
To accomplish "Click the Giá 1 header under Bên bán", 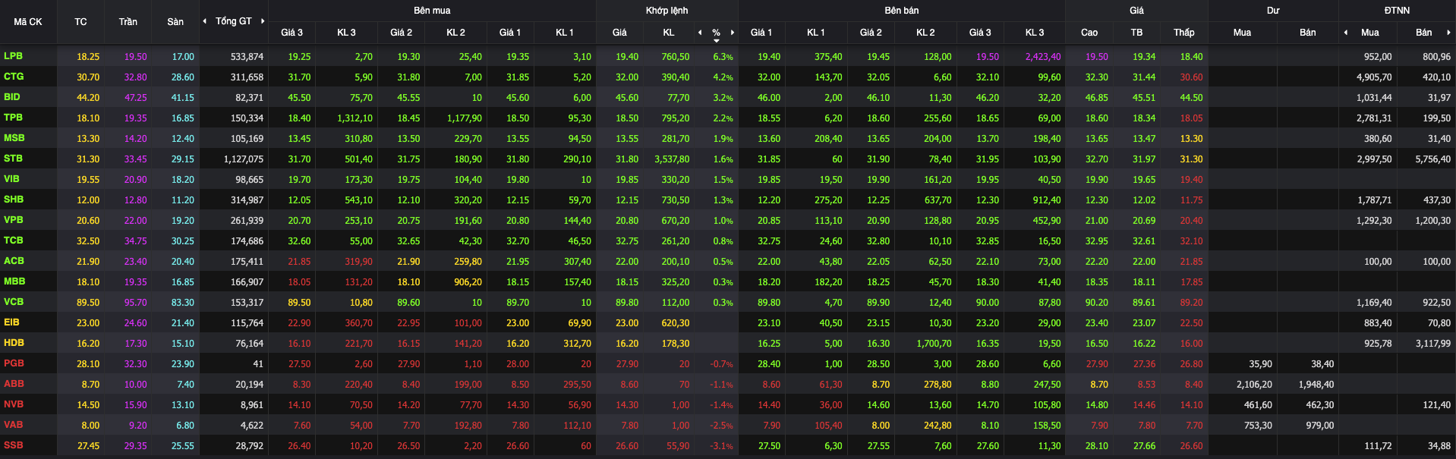I will [x=761, y=33].
